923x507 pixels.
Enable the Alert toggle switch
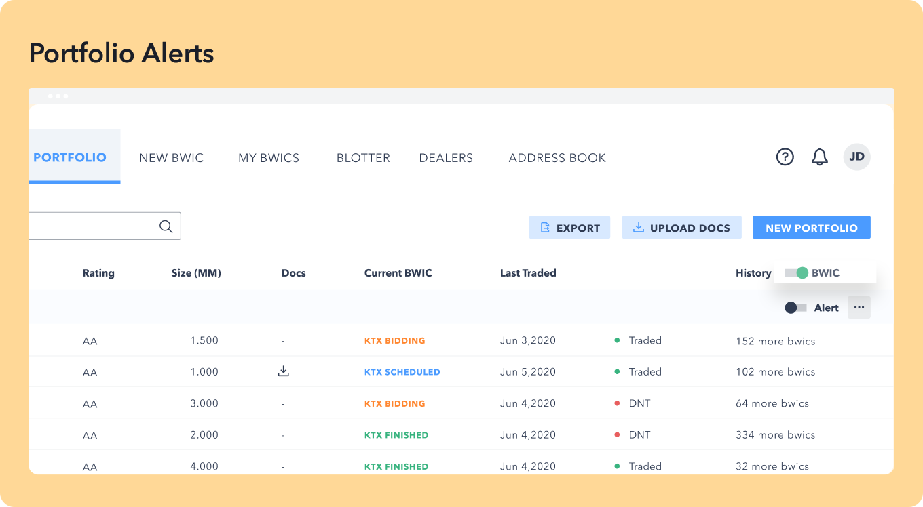tap(795, 308)
